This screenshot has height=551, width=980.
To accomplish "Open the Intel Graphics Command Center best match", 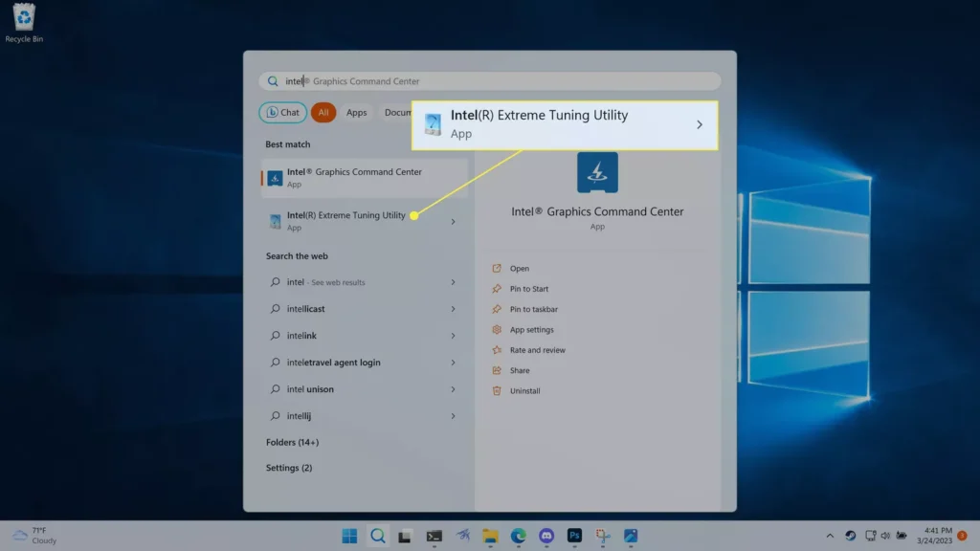I will pyautogui.click(x=364, y=177).
